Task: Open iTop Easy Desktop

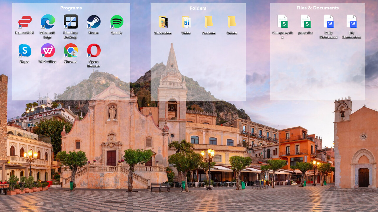Action: pyautogui.click(x=71, y=21)
